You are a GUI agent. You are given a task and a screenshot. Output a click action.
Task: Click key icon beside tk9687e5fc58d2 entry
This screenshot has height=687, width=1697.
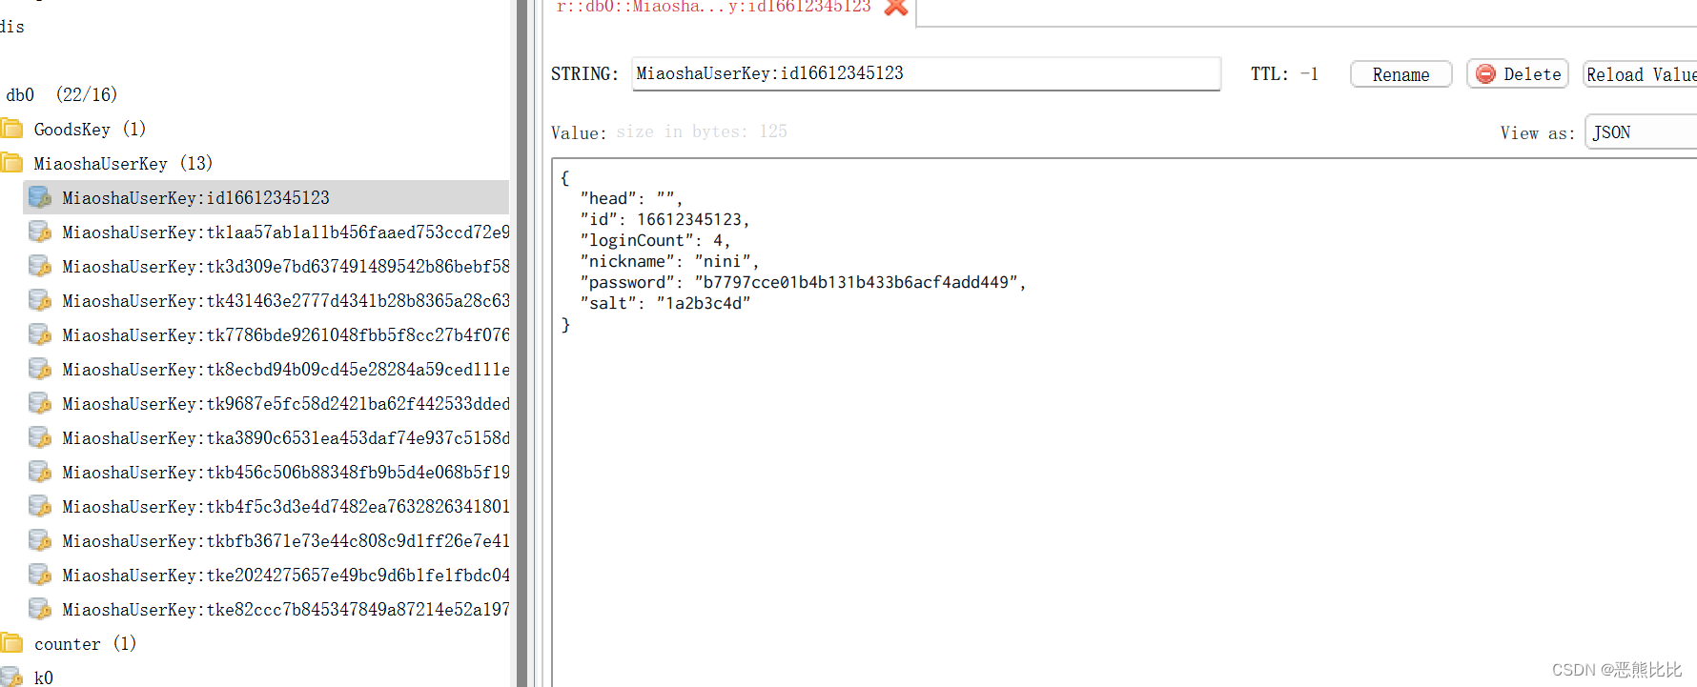pyautogui.click(x=40, y=403)
